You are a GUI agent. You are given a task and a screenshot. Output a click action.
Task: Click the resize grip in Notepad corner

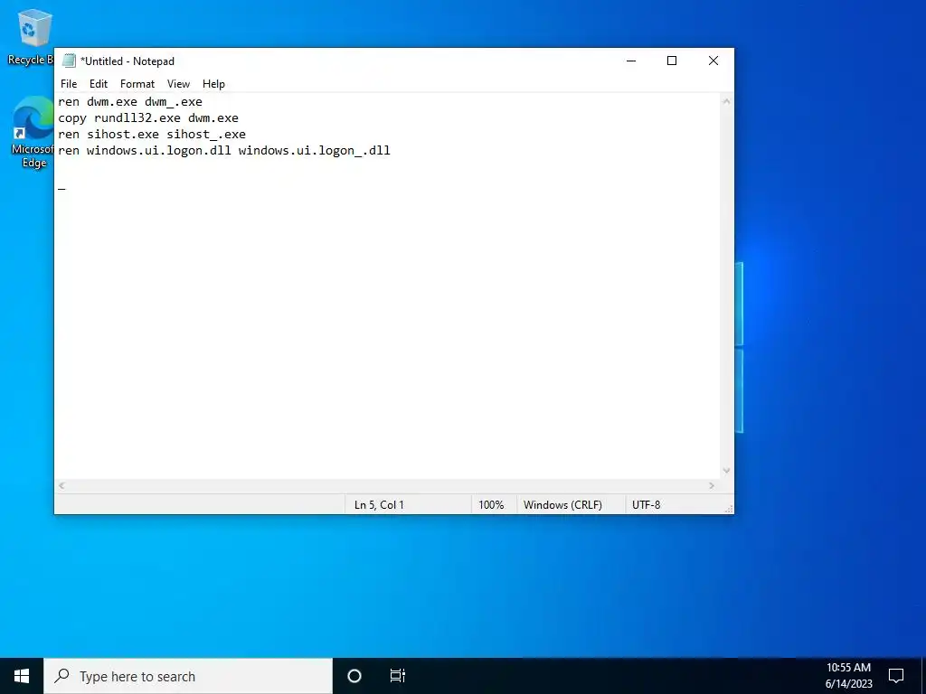pyautogui.click(x=729, y=509)
